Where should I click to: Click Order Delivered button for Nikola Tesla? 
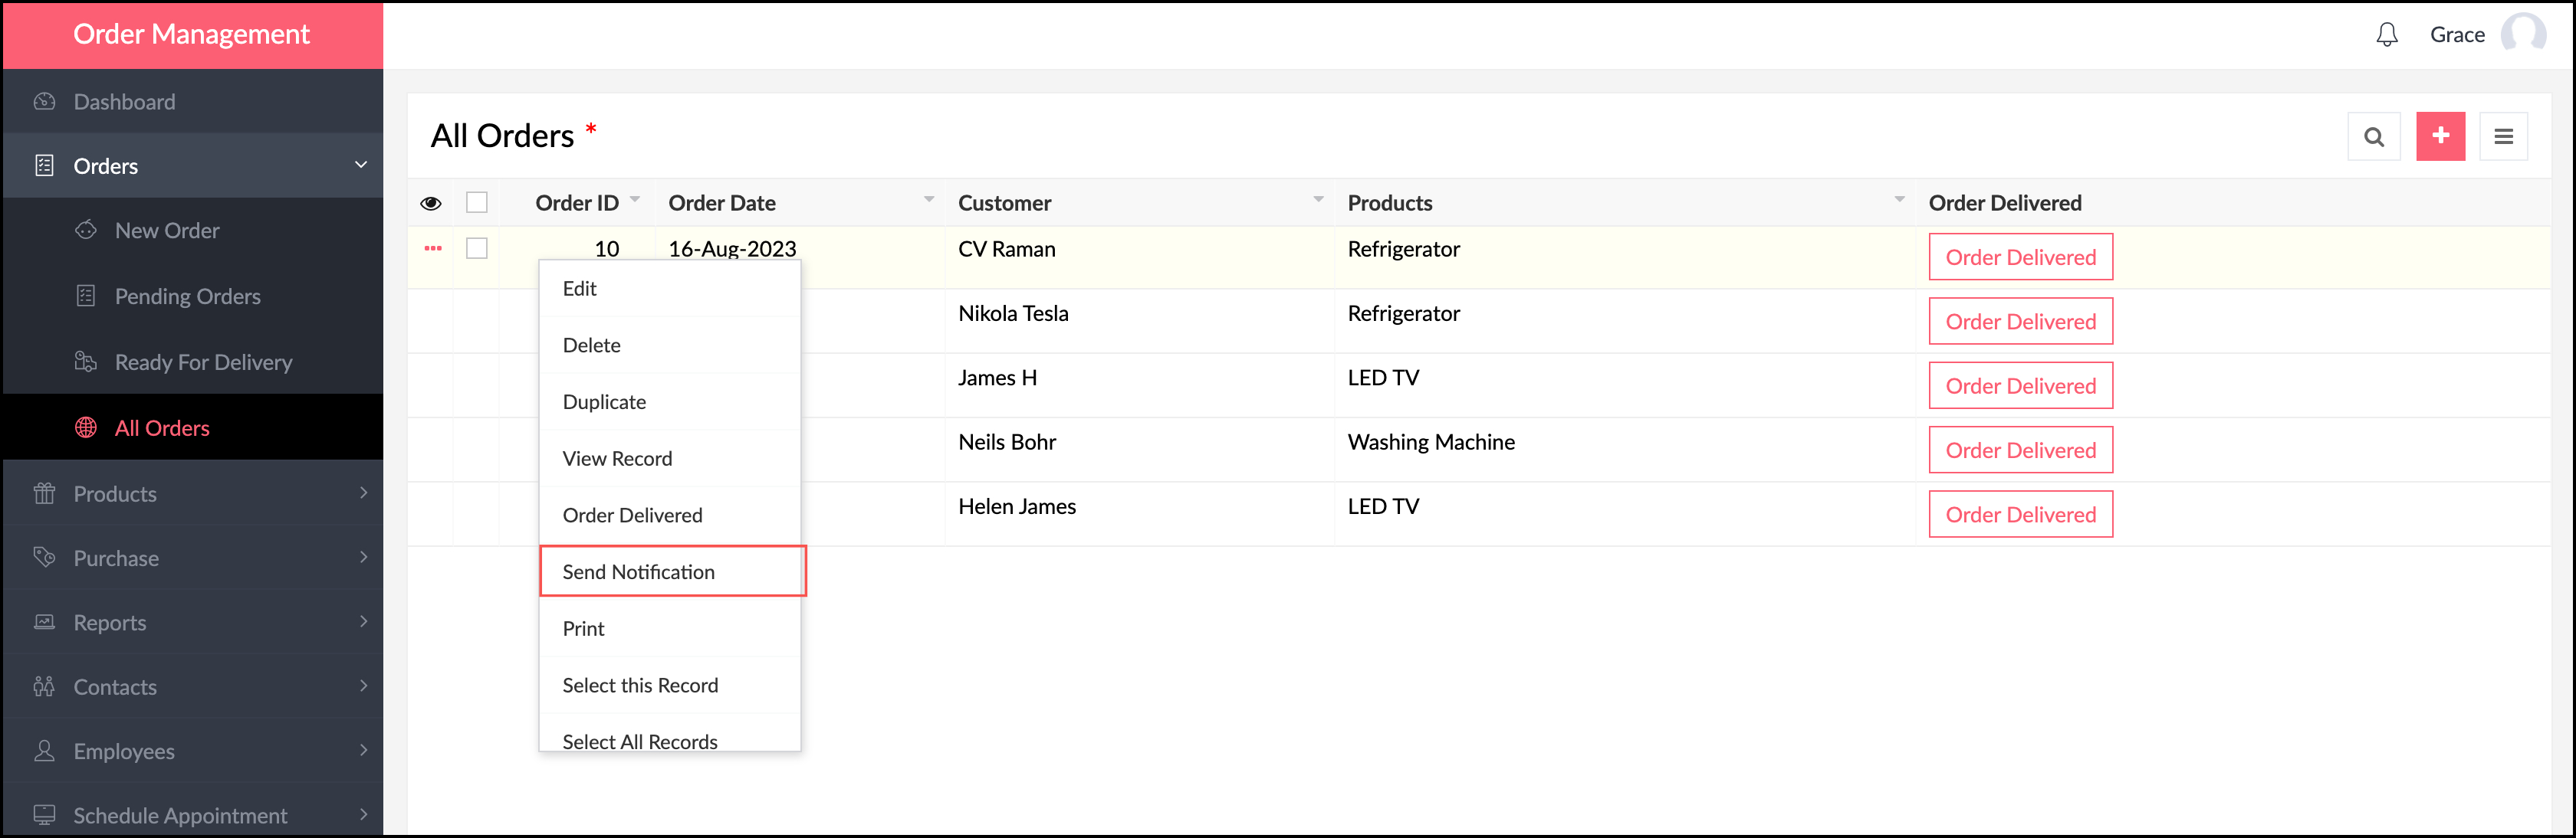tap(2020, 322)
